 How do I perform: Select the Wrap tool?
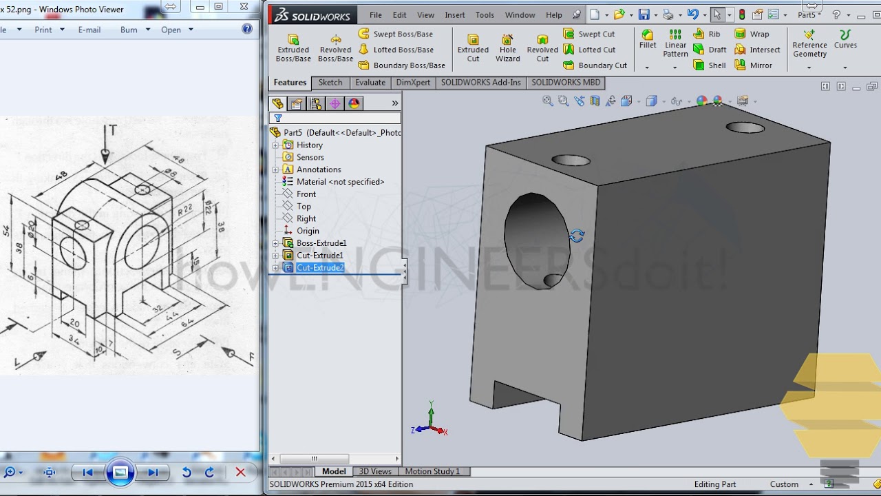coord(752,34)
